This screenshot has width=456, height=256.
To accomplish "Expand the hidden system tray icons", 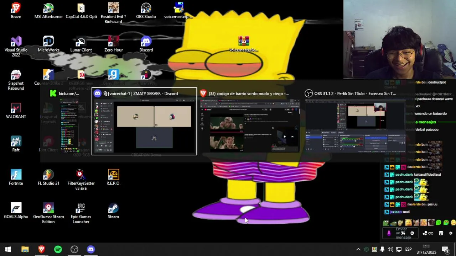I will tap(358, 249).
